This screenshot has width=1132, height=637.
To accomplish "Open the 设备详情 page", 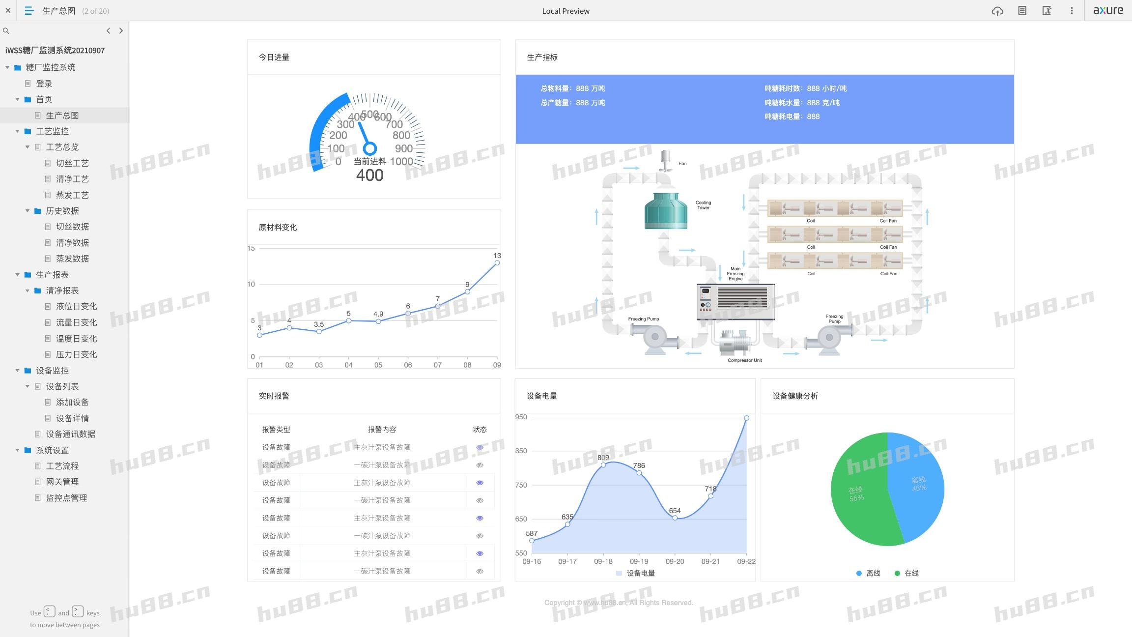I will click(72, 418).
